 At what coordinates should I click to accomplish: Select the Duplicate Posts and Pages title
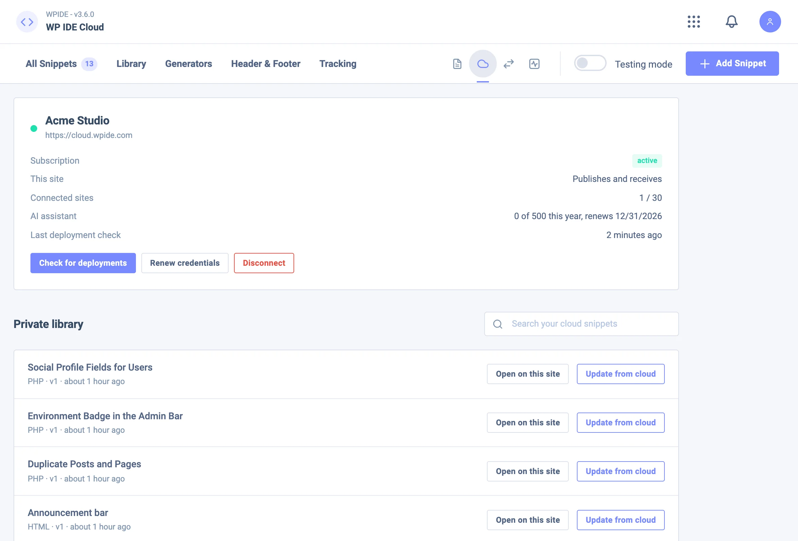point(85,464)
